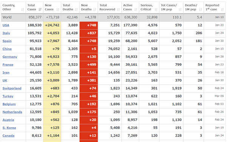Click sort arrows in New Cases header
The image size is (227, 142).
pyautogui.click(x=58, y=9)
